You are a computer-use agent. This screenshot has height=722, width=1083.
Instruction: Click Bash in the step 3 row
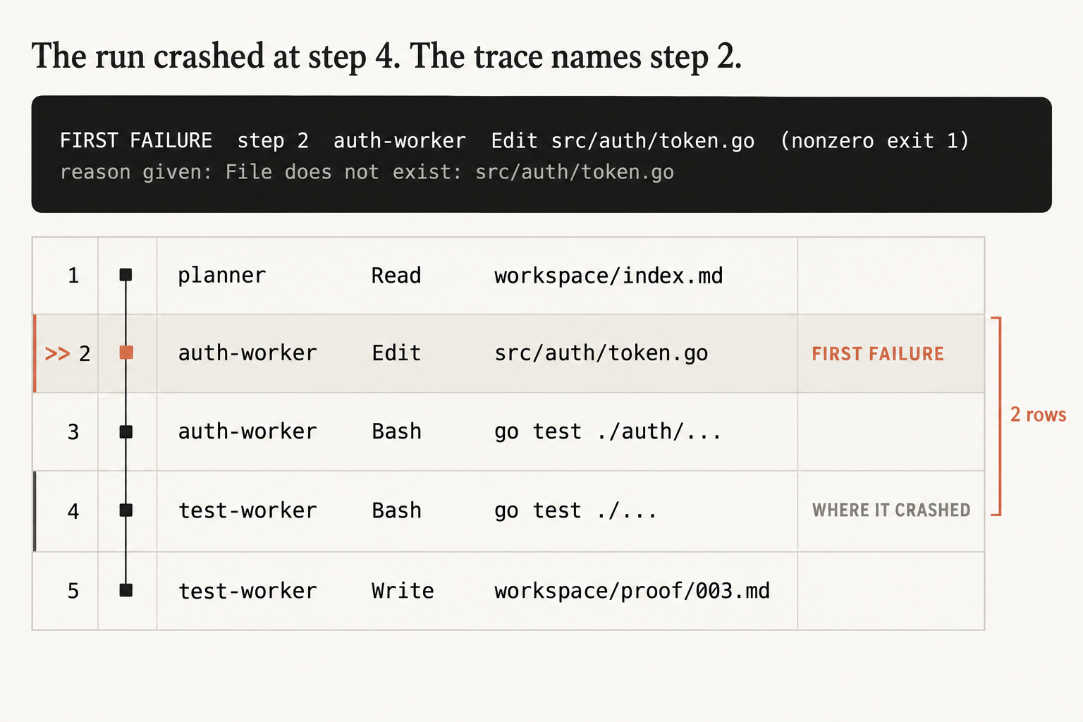pos(396,432)
